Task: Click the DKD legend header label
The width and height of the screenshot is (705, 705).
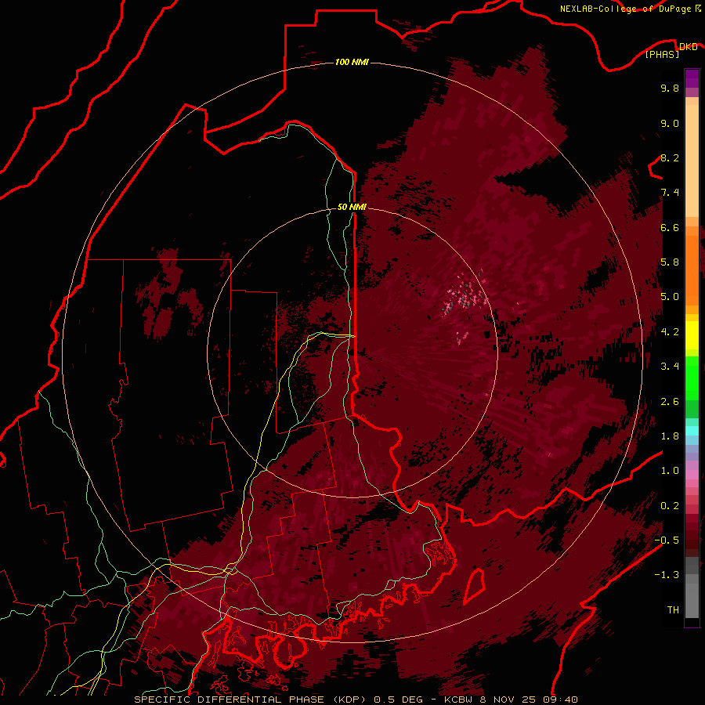Action: tap(688, 47)
